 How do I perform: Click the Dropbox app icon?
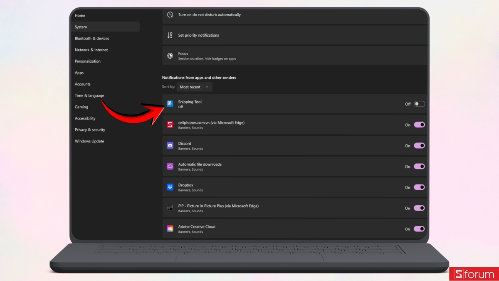coord(170,187)
